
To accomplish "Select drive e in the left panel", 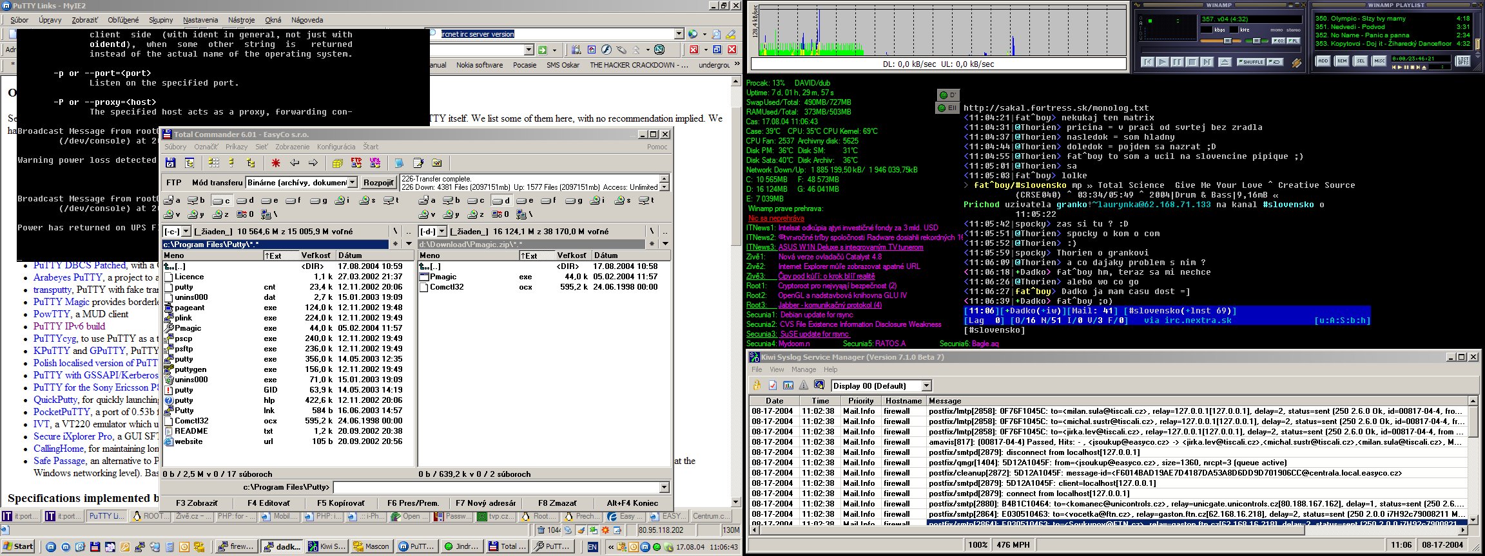I will coord(269,201).
